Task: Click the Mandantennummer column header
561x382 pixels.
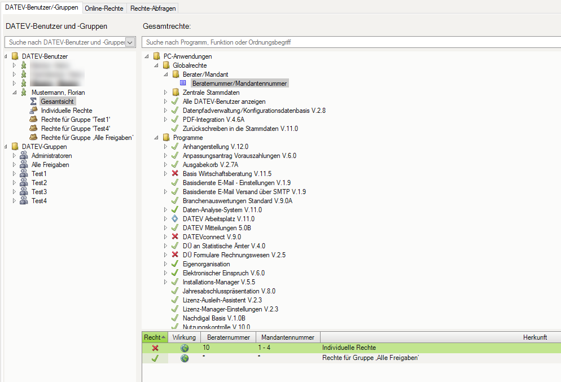Action: 288,337
